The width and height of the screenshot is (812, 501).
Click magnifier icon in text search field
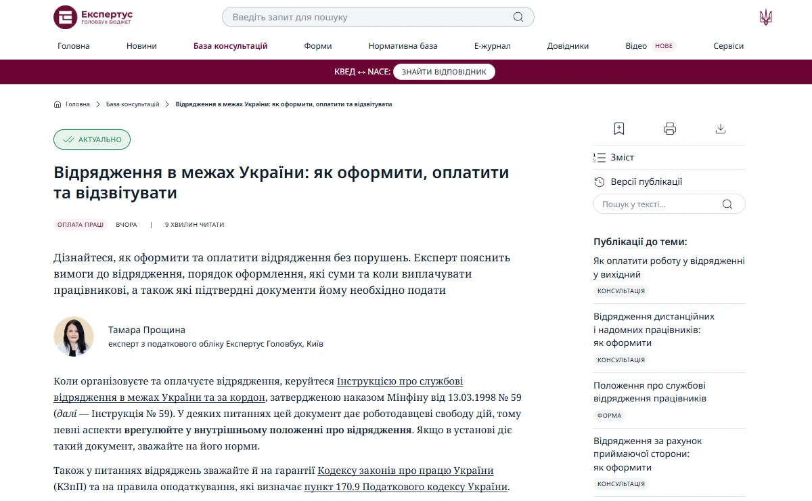727,204
